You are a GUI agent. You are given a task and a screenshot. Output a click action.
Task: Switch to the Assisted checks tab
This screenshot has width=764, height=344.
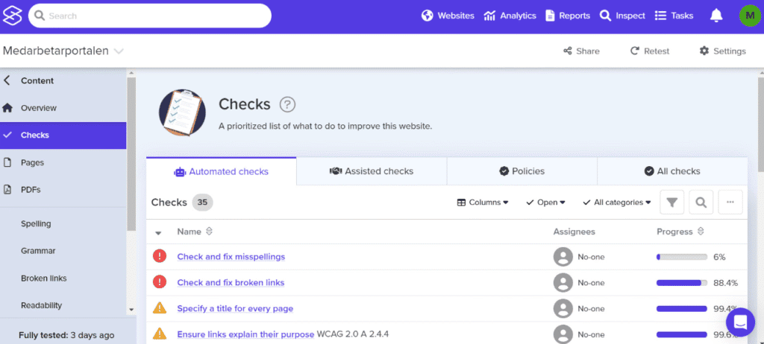tap(372, 171)
